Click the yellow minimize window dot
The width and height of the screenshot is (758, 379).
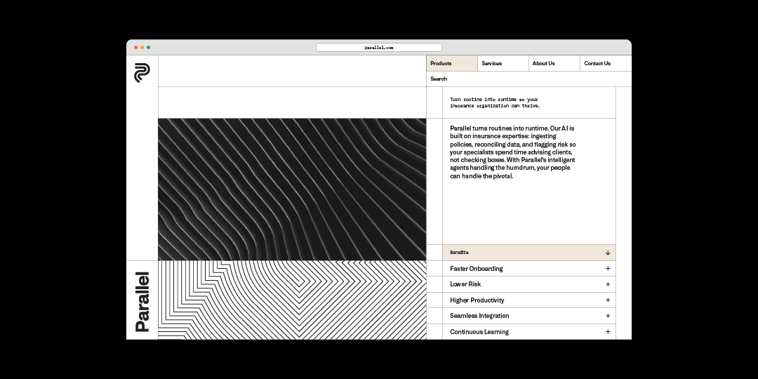(x=142, y=48)
